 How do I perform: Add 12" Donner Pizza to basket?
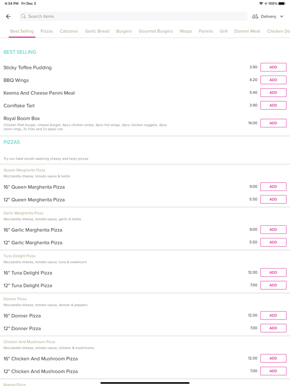point(273,328)
